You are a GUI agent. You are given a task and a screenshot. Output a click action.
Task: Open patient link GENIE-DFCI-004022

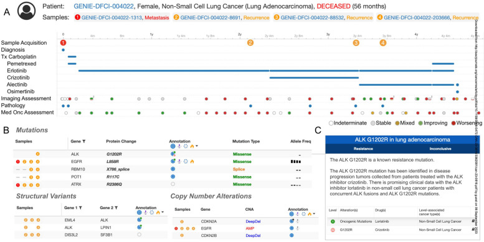coord(103,6)
